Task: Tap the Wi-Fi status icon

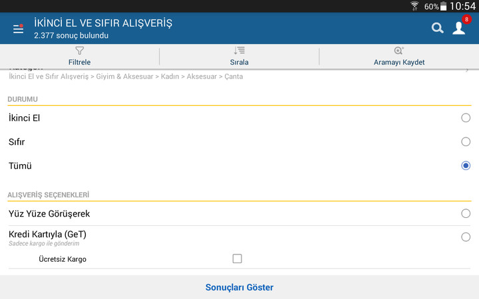Action: (414, 6)
